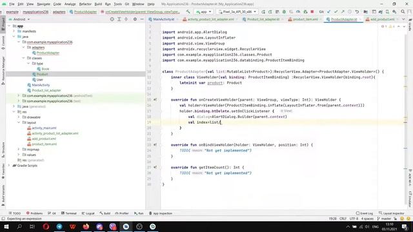Click the Show Git history clock icon
Image resolution: width=413 pixels, height=232 pixels.
[350, 12]
